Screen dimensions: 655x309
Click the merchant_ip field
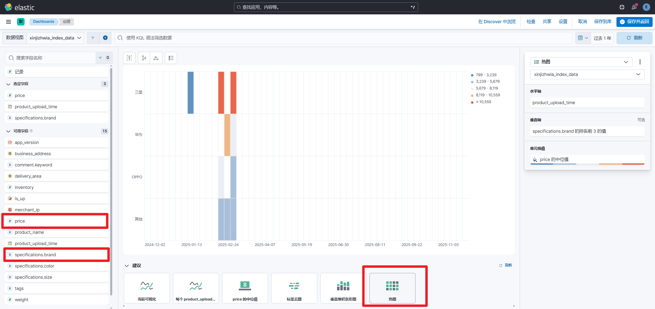pos(57,210)
